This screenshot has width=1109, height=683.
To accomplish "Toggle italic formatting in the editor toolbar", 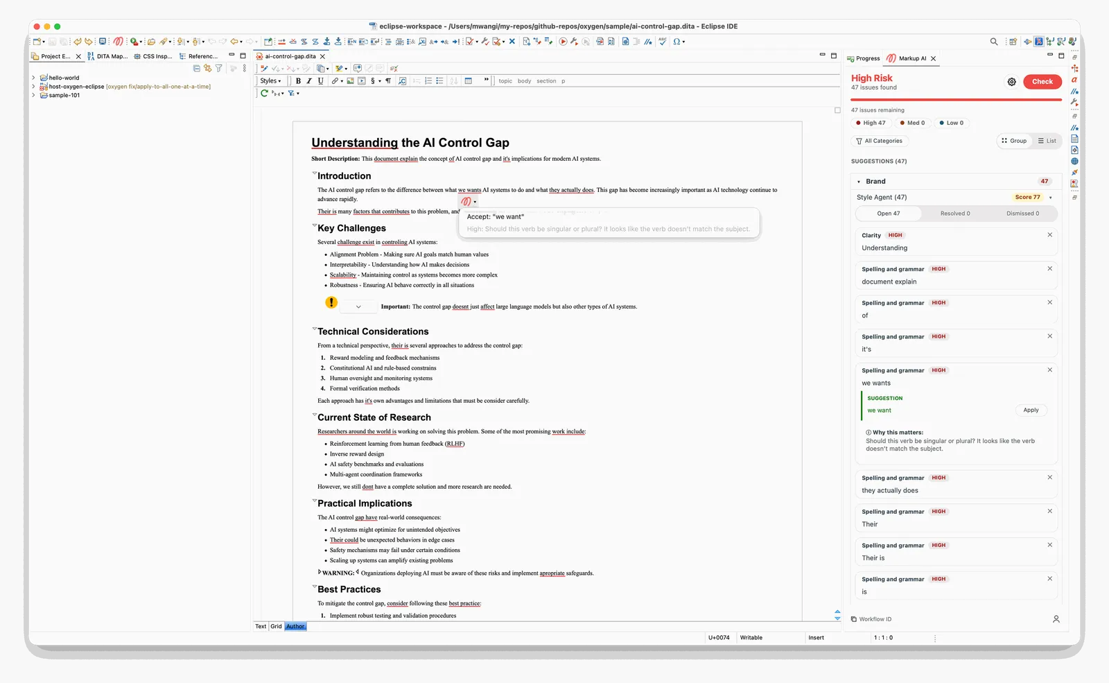I will [x=309, y=81].
